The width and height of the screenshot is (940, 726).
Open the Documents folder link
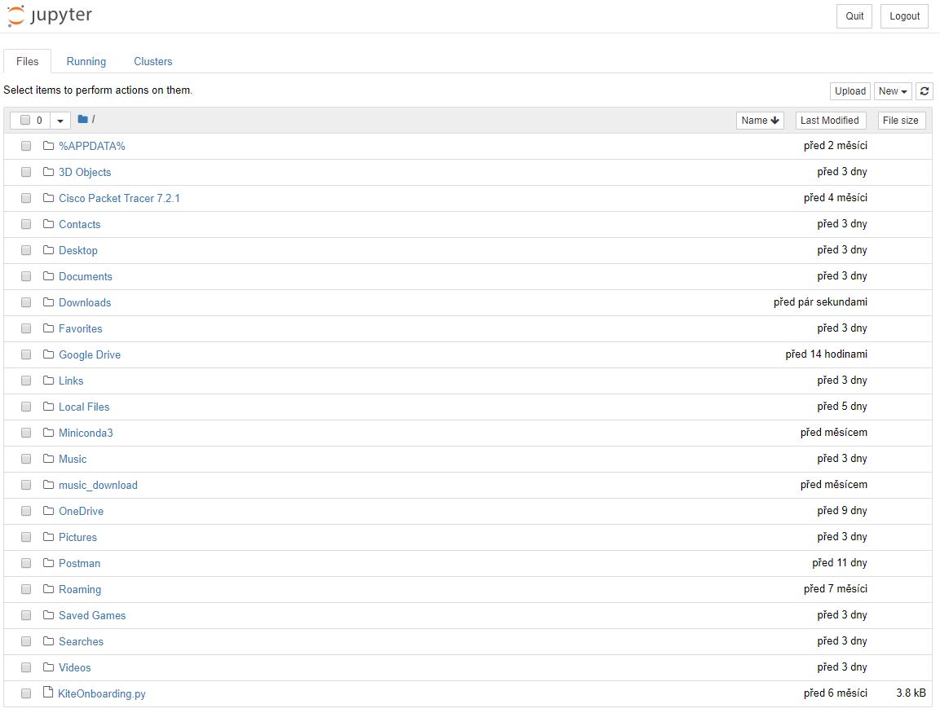pyautogui.click(x=85, y=276)
